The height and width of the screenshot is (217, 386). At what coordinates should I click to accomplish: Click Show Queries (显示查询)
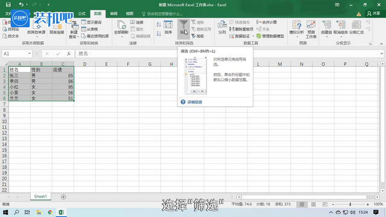(x=91, y=22)
